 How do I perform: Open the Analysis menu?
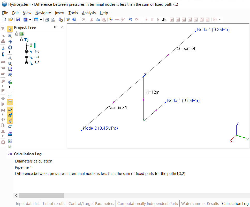[89, 13]
